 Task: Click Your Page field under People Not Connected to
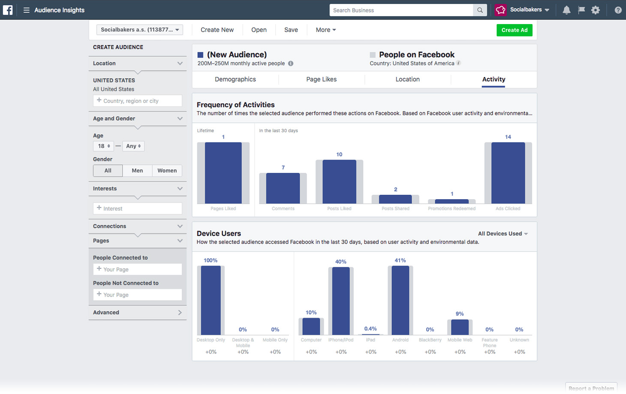point(138,295)
